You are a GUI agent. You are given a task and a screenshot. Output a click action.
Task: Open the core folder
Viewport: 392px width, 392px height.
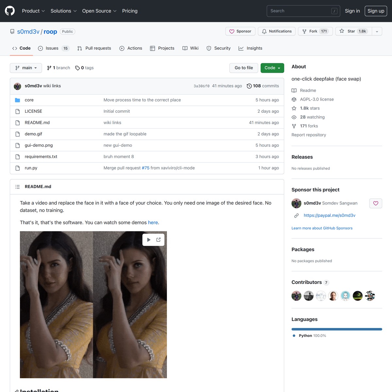click(29, 100)
